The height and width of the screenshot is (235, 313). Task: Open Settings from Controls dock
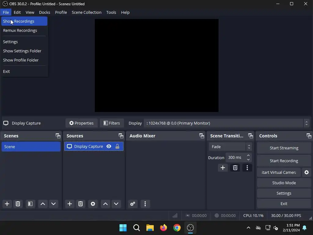coord(284,193)
